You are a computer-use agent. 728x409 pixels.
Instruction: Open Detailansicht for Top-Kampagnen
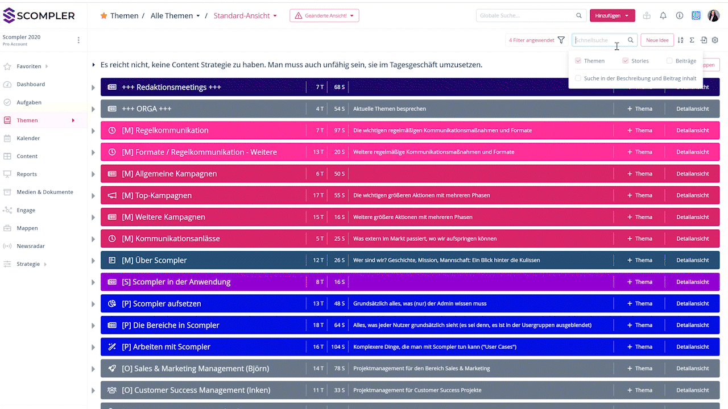692,195
